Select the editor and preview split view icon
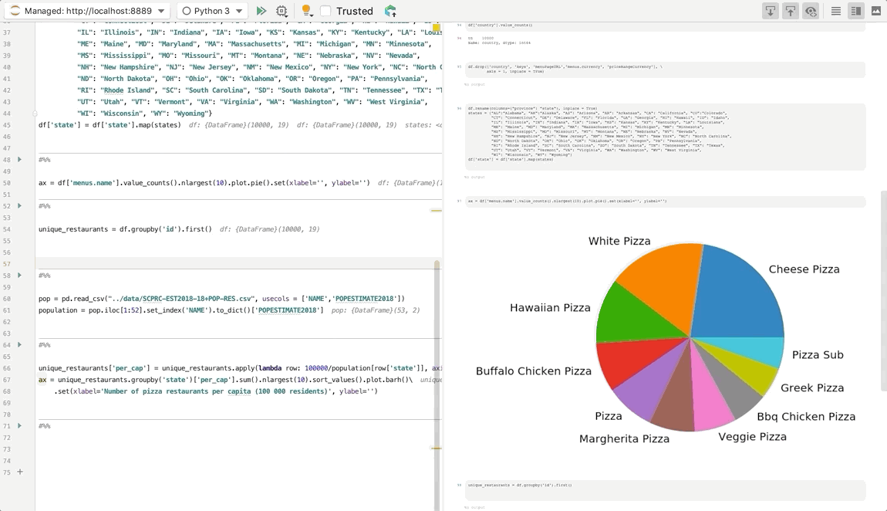 coord(856,11)
